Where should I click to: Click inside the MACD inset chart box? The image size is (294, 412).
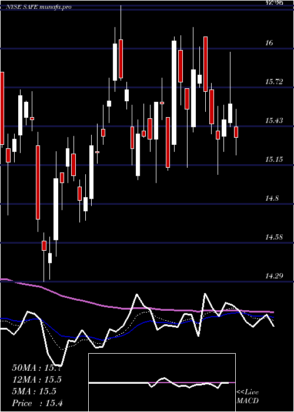162,383
